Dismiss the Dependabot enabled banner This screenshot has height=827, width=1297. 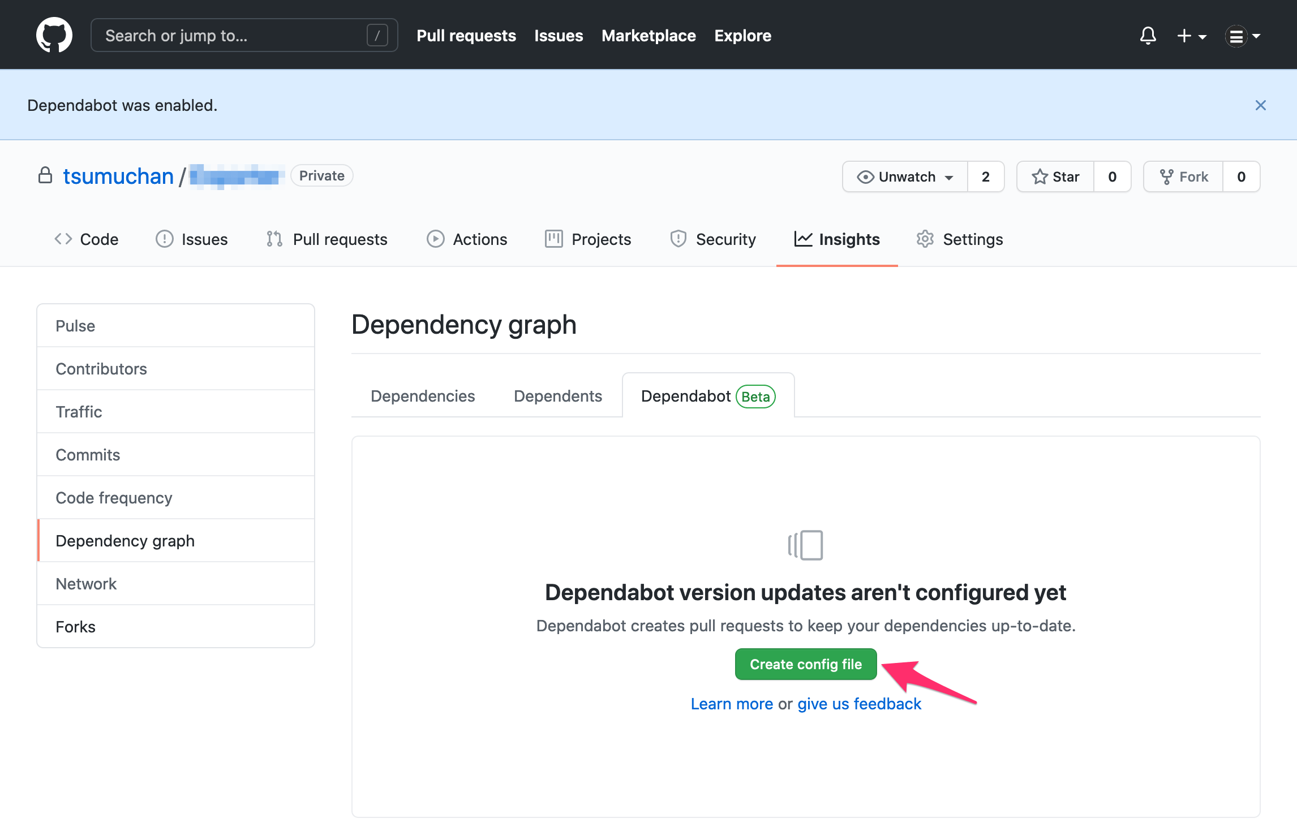click(x=1260, y=105)
